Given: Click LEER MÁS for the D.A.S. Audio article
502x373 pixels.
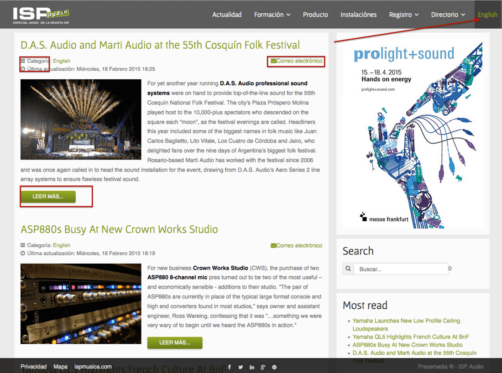Looking at the screenshot, I should 48,197.
